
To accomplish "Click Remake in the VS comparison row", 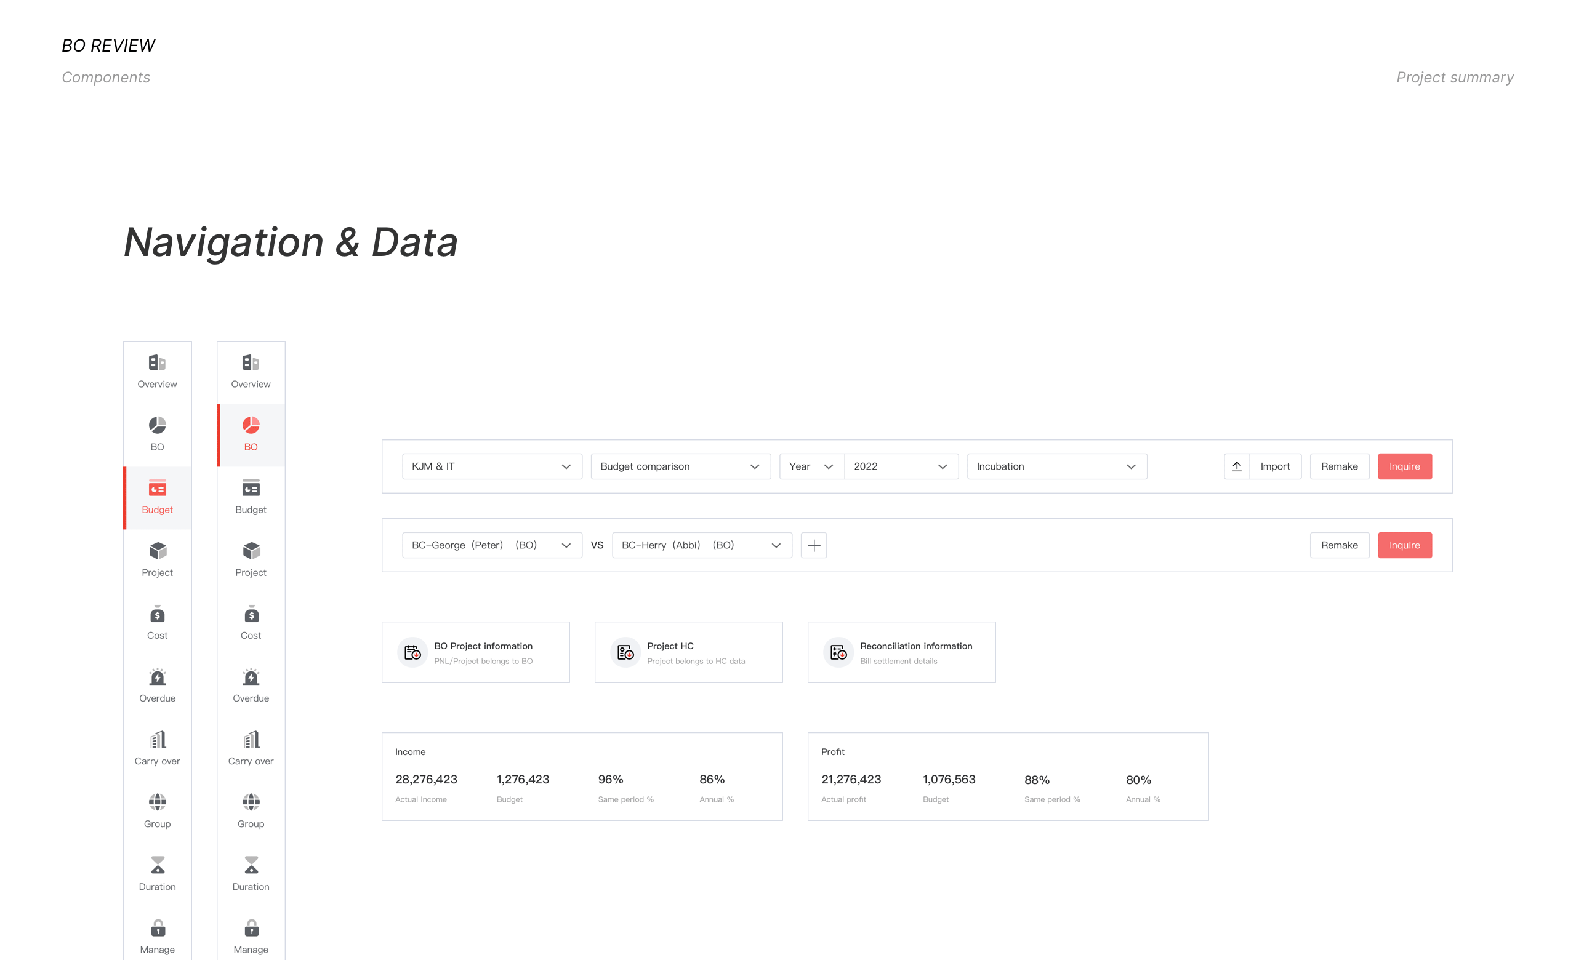I will click(x=1340, y=545).
